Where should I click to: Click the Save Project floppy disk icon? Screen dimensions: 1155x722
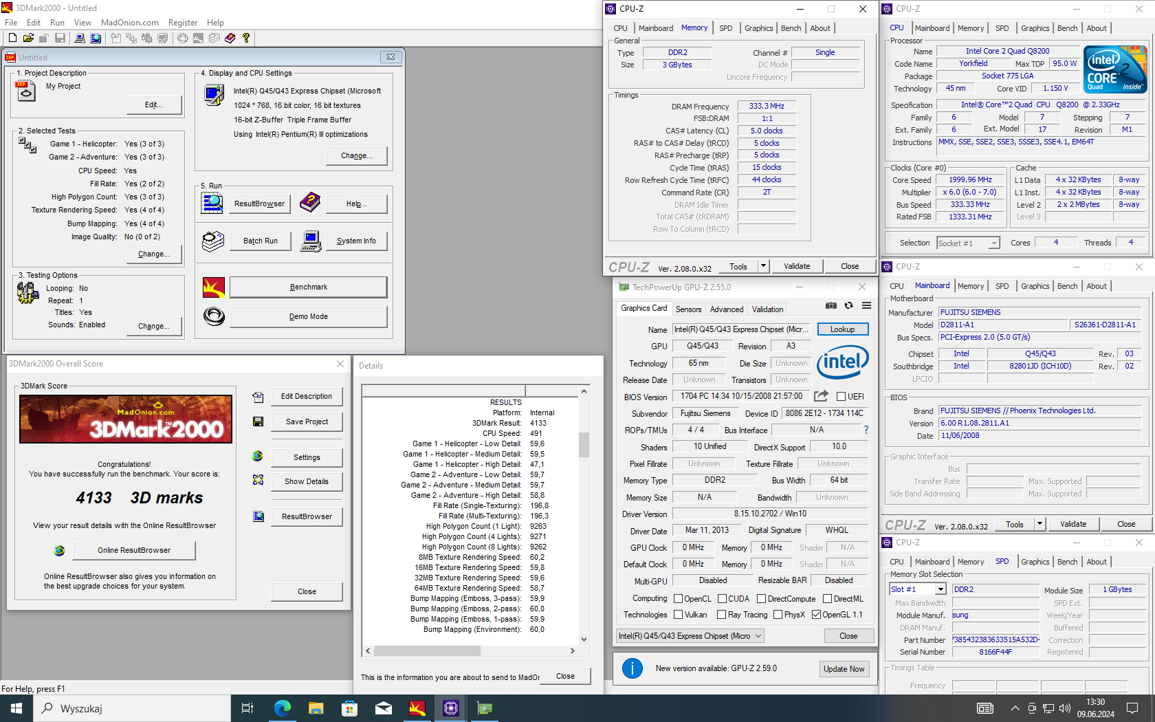(258, 422)
